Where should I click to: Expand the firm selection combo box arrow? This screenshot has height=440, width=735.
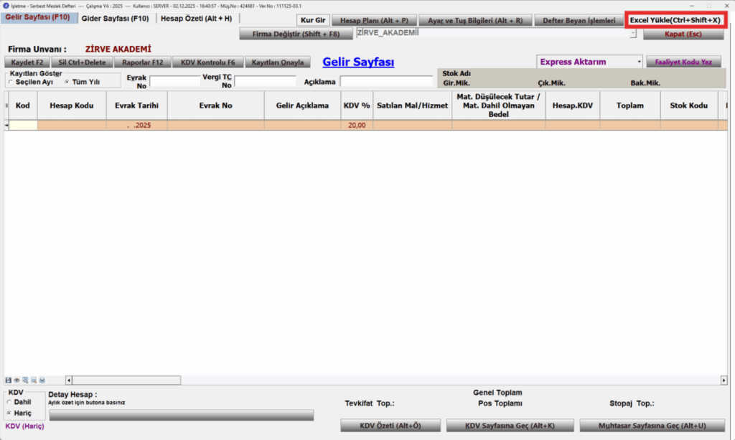point(633,33)
